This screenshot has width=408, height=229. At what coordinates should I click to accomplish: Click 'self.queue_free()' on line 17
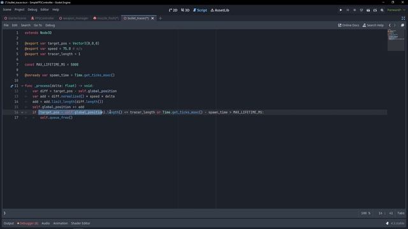(x=57, y=118)
